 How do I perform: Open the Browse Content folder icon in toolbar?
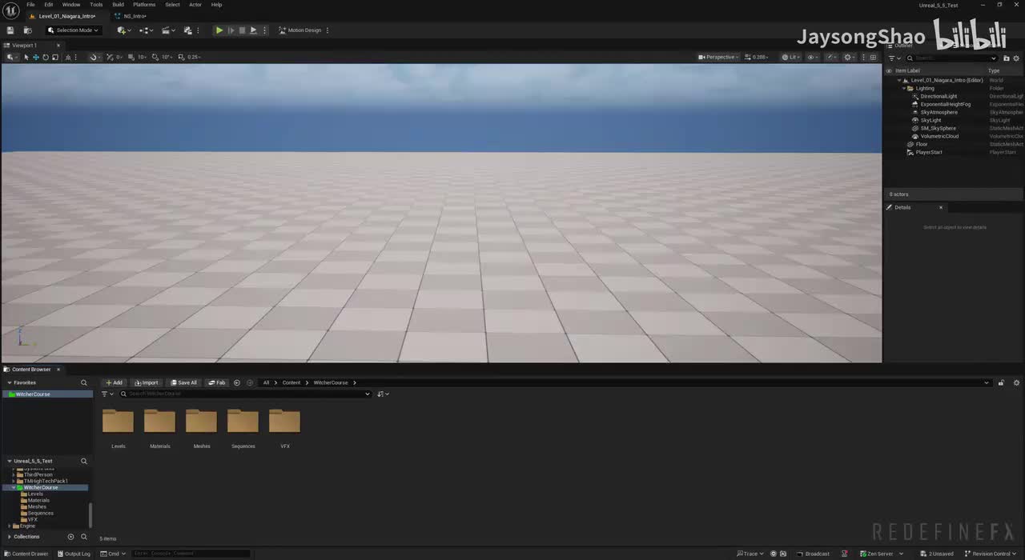pyautogui.click(x=27, y=30)
